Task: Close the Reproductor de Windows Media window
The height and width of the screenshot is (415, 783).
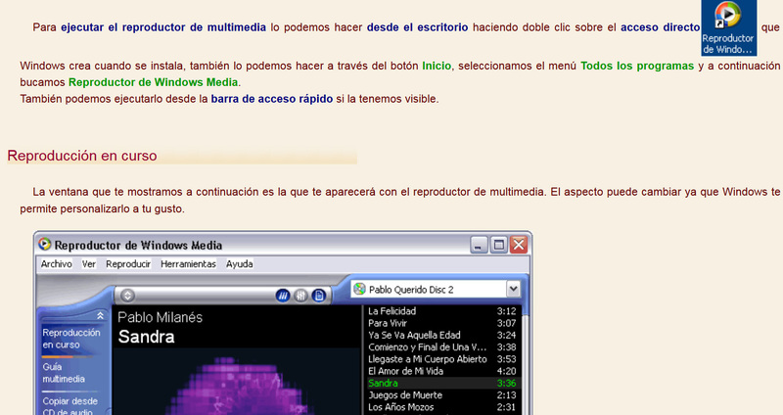Action: [x=519, y=245]
